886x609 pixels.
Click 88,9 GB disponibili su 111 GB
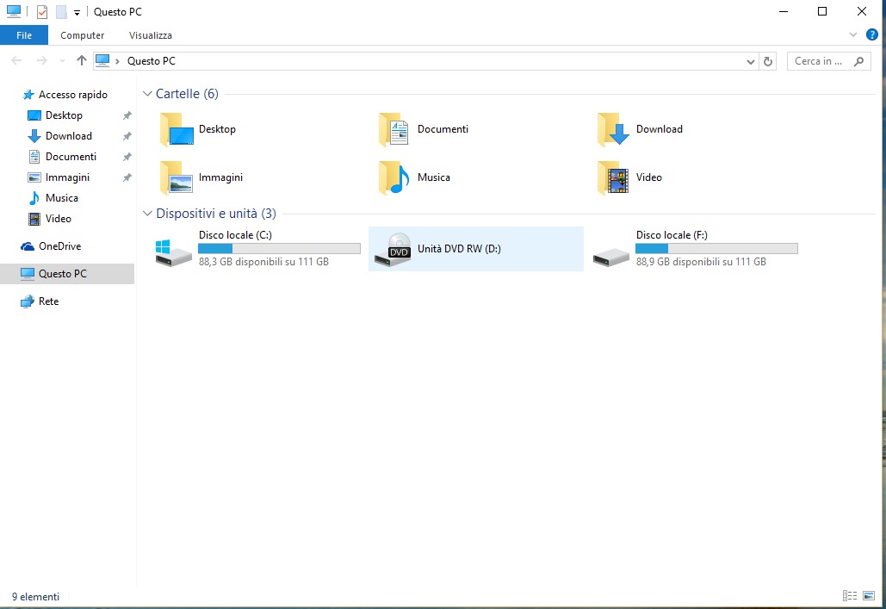click(x=701, y=262)
